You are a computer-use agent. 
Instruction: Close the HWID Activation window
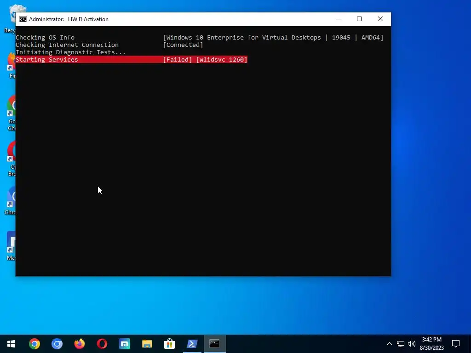tap(380, 19)
